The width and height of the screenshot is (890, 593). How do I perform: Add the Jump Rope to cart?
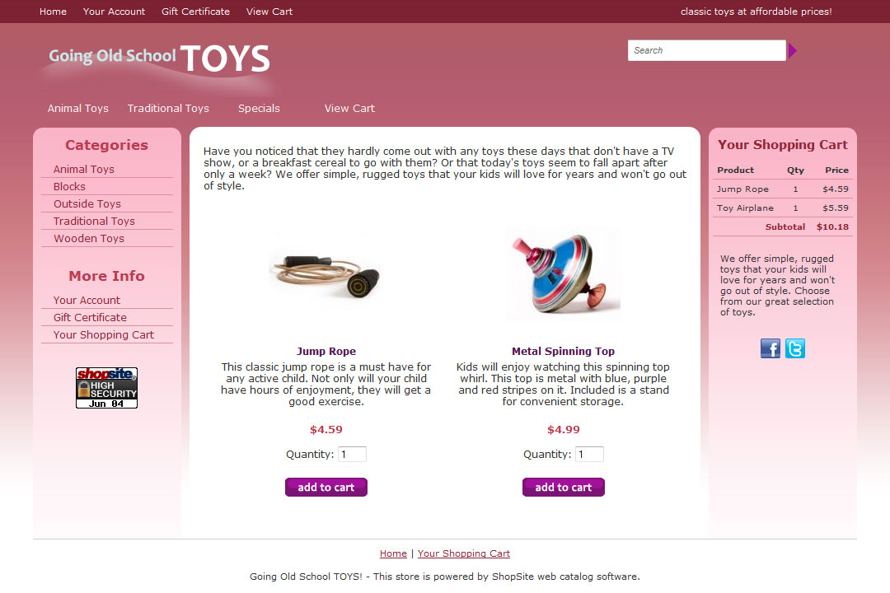pyautogui.click(x=326, y=487)
